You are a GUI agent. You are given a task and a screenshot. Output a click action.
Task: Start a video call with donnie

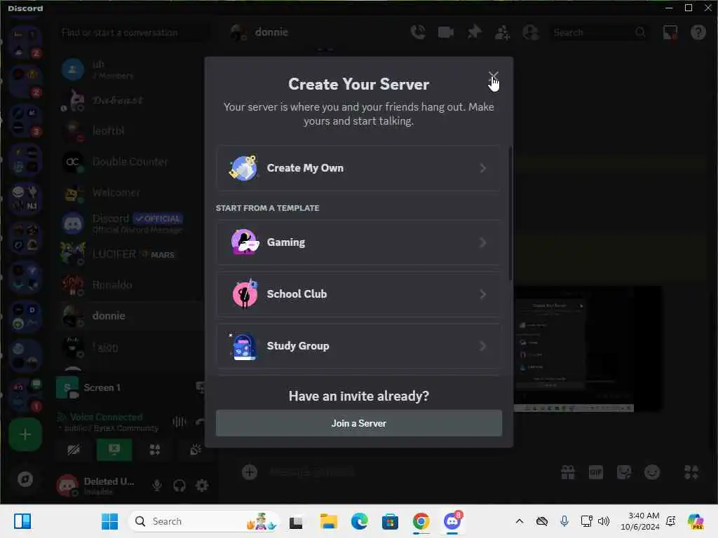(445, 32)
